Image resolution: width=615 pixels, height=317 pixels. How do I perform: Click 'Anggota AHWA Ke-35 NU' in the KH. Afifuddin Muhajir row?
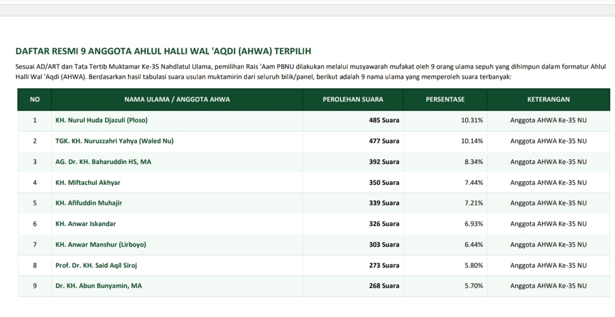(549, 203)
